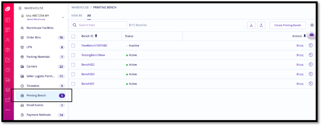Open the layout panel icon in left rail

[x=8, y=20]
